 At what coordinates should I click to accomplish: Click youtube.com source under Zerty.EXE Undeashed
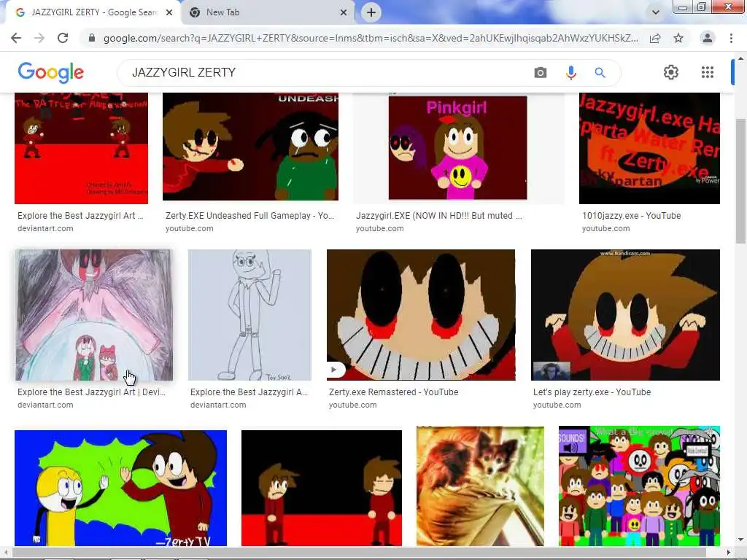pos(189,228)
